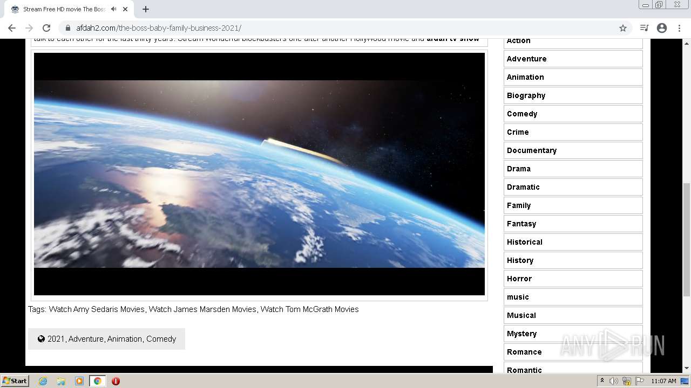This screenshot has width=691, height=388.
Task: Open the red Opera-style taskbar icon
Action: click(x=116, y=381)
